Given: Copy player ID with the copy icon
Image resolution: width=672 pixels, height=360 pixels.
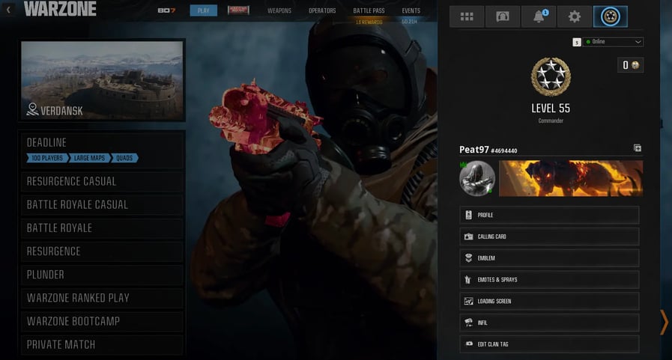Looking at the screenshot, I should (638, 148).
